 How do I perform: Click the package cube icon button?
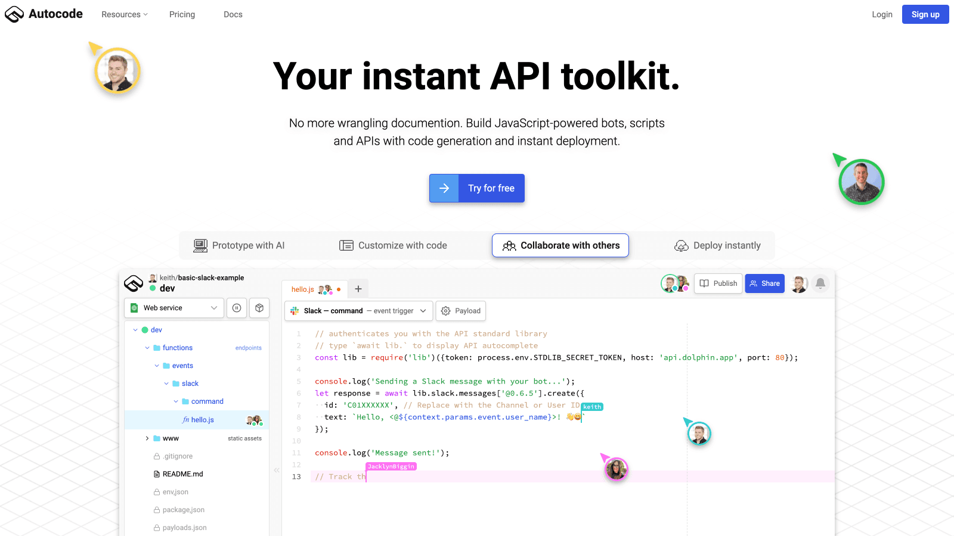(x=259, y=308)
